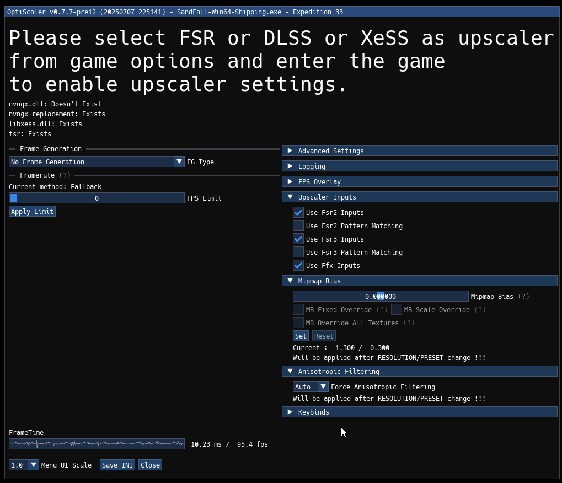
Task: Enable Use Fsr3 Pattern Matching
Action: tap(298, 252)
